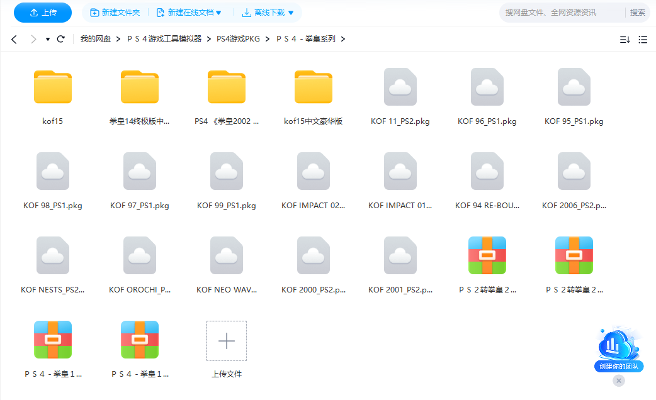656x400 pixels.
Task: Open the 创建你的团队 promo badge
Action: coord(619,350)
